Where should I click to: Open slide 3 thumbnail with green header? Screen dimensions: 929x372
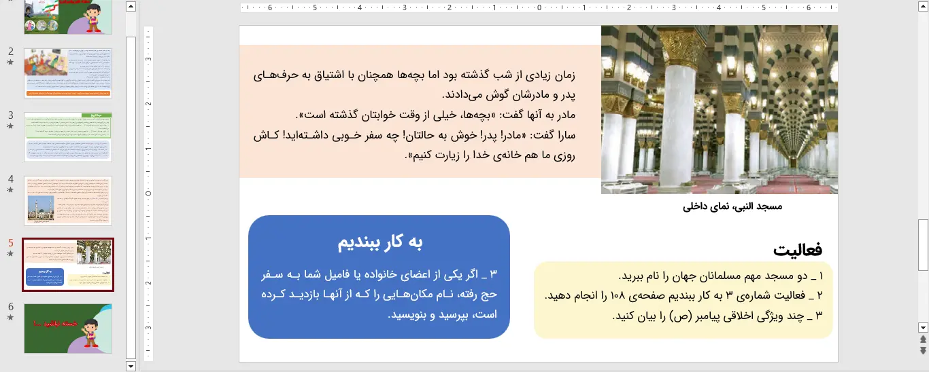coord(68,137)
